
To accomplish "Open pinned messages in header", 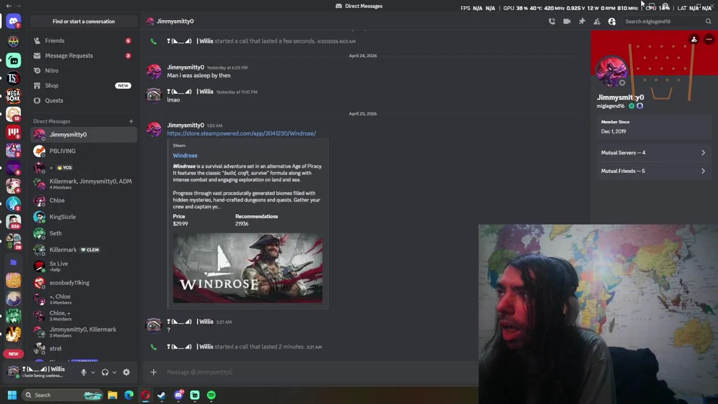I will point(582,21).
